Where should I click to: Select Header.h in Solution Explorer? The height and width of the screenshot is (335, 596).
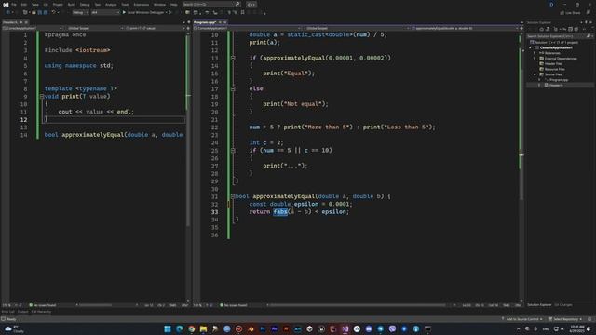556,85
